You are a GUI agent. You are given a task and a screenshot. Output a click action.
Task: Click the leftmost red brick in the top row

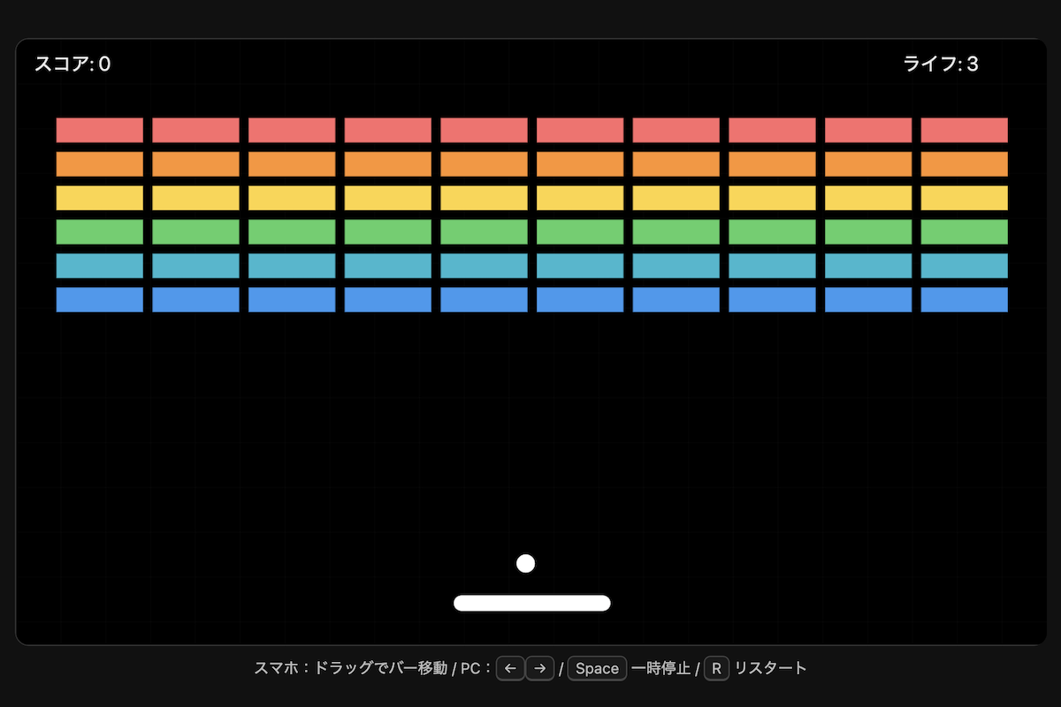point(99,129)
